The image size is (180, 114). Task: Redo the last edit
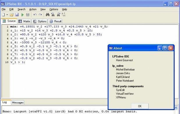40,15
